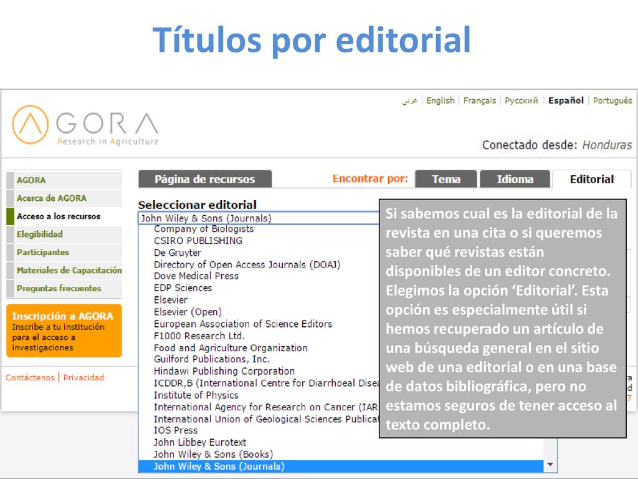Go to Elegibilidad page
638x479 pixels.
pyautogui.click(x=64, y=235)
